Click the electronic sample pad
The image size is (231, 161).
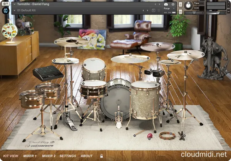tap(48, 72)
